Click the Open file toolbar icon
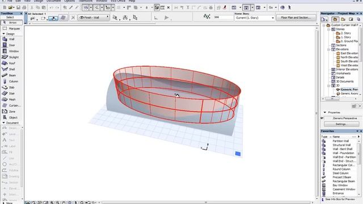Viewport: 363px width, 204px height. tap(11, 7)
